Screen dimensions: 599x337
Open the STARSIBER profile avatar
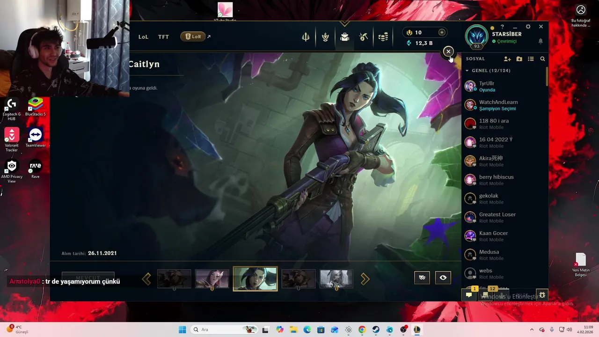(477, 36)
